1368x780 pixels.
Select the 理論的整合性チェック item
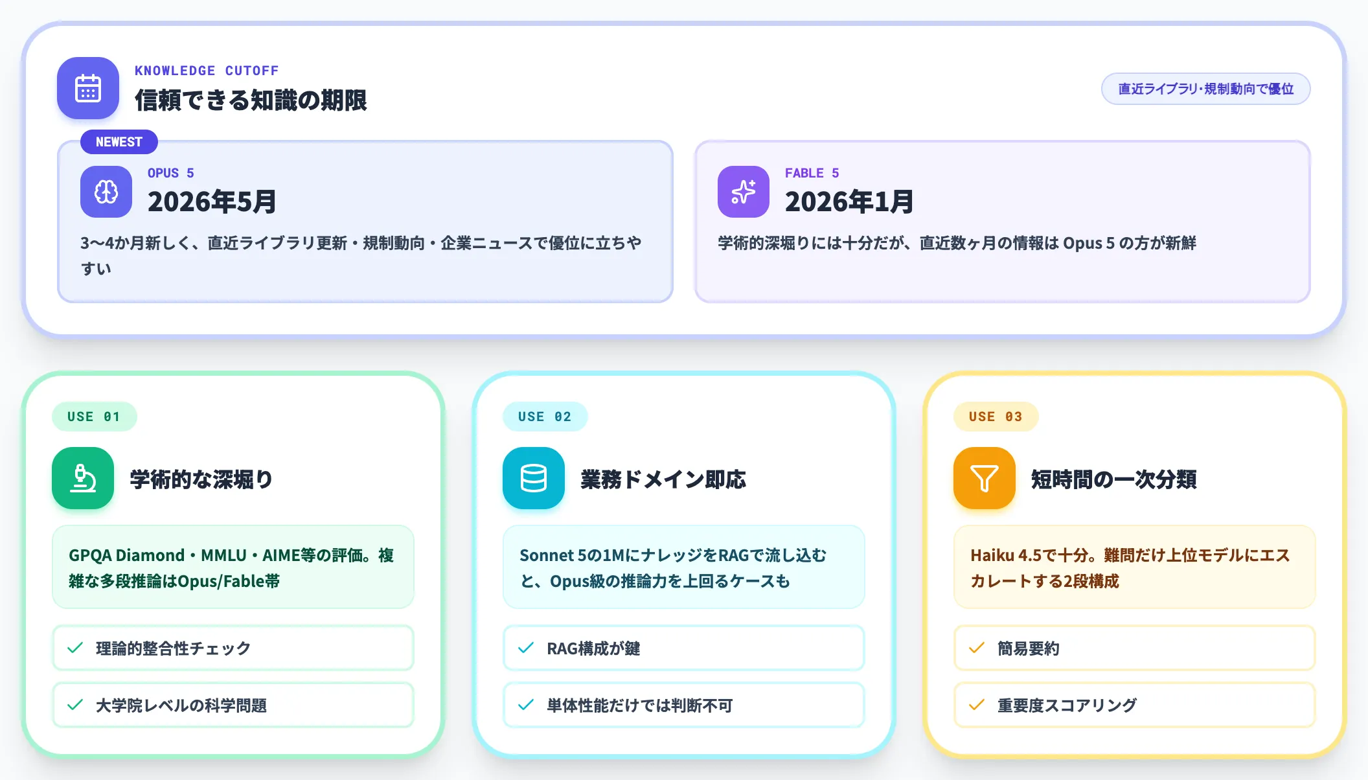tap(233, 648)
